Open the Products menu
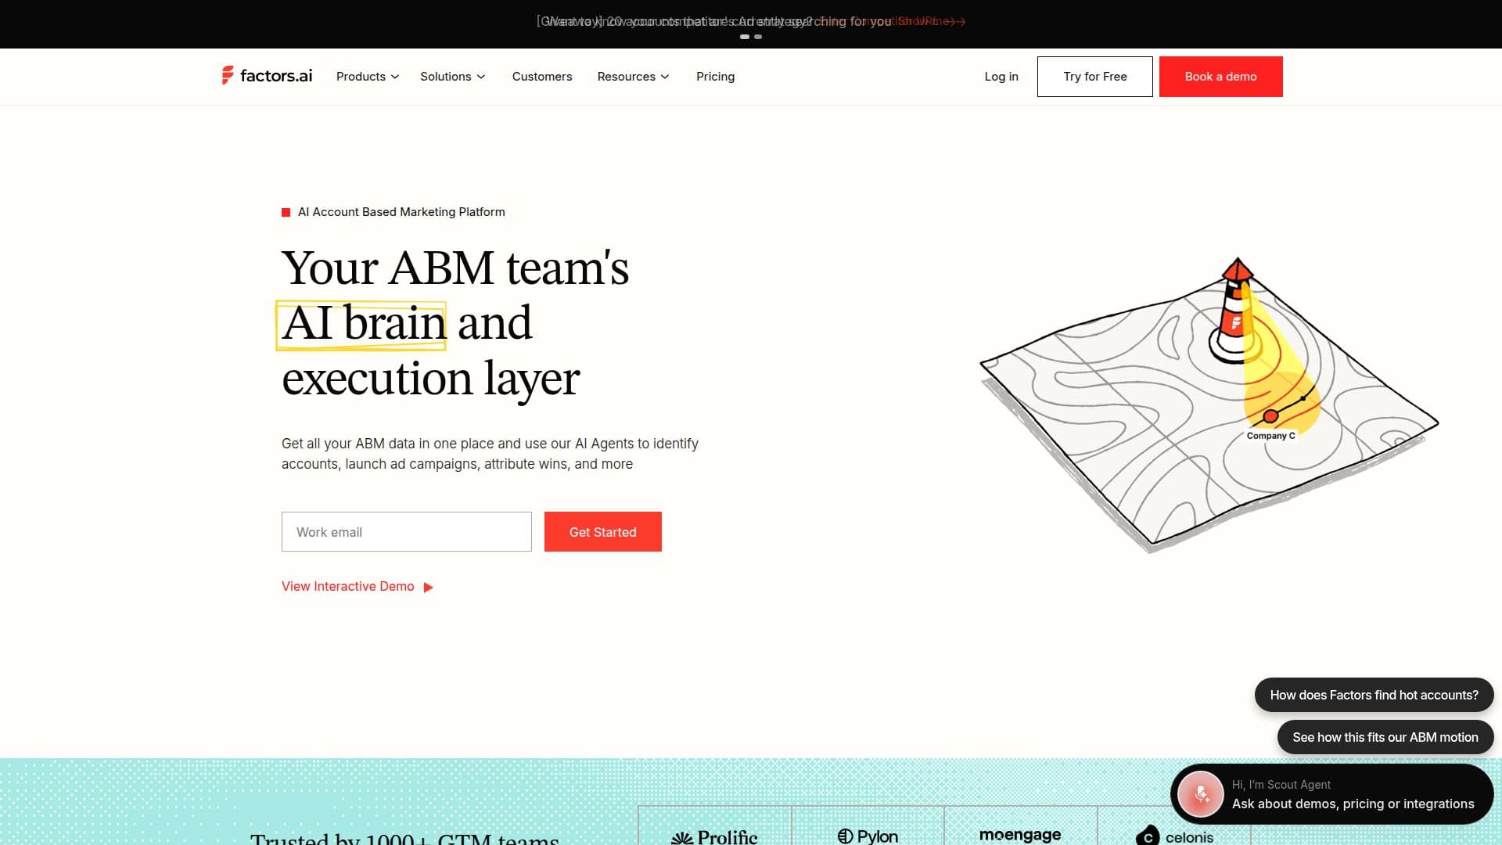The height and width of the screenshot is (845, 1502). (368, 77)
